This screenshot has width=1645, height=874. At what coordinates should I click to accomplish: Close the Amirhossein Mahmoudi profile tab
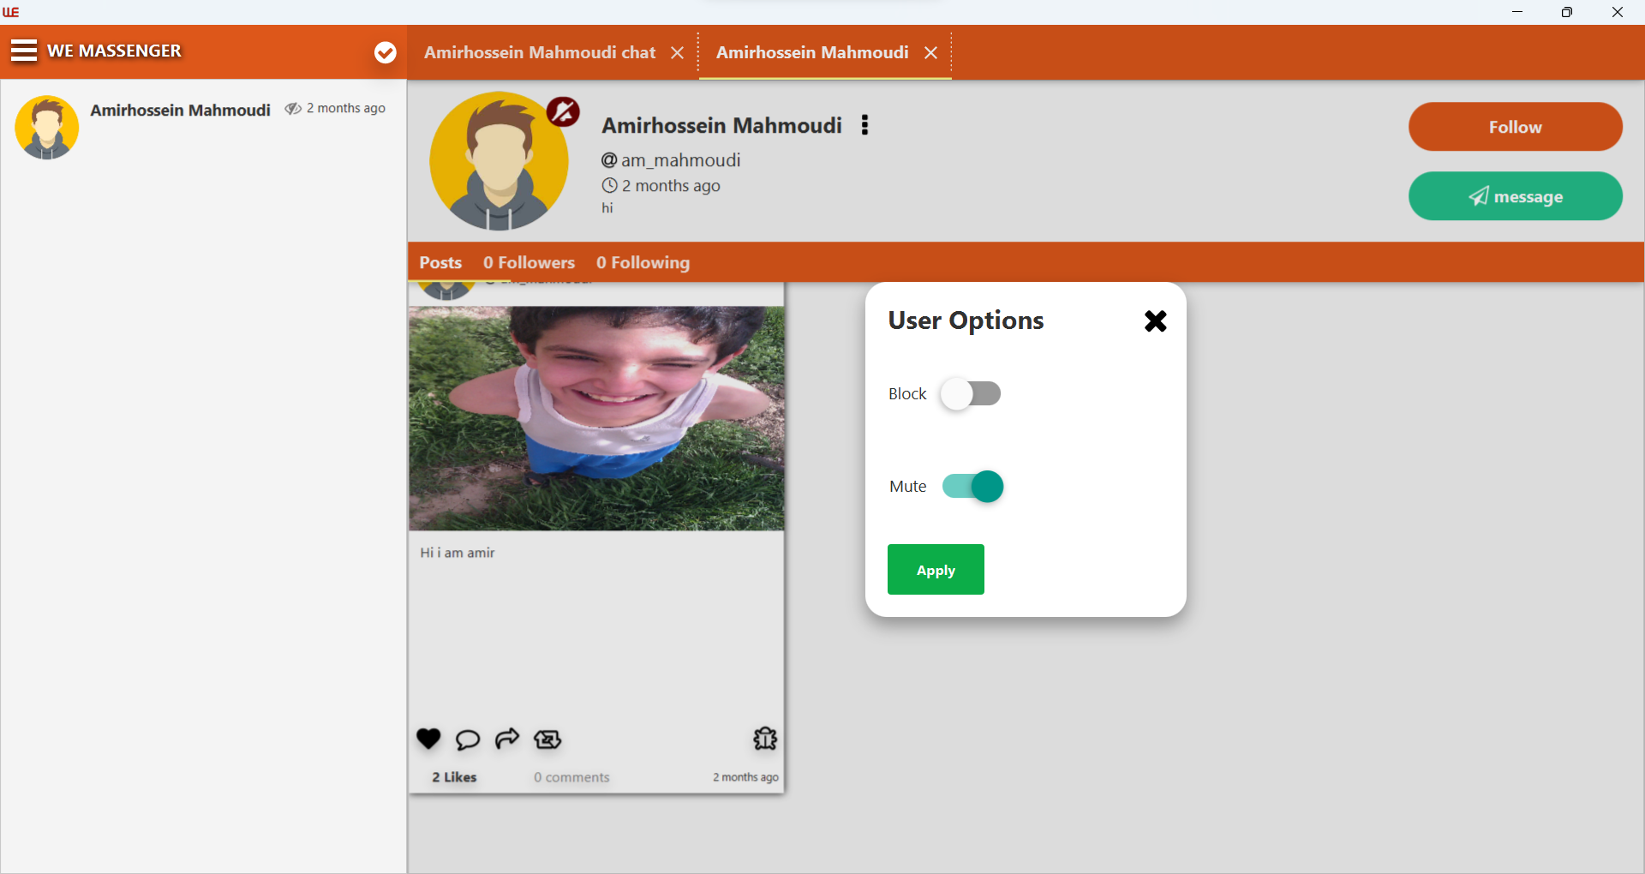930,53
